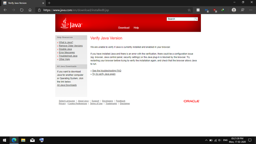Show hidden system tray icons
This screenshot has width=256, height=144.
point(206,140)
